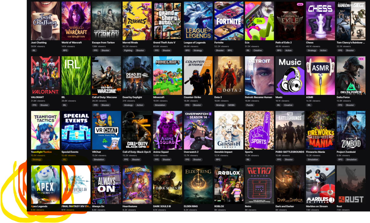Open the ELDEN RING cover image
This screenshot has width=370, height=223.
198,185
